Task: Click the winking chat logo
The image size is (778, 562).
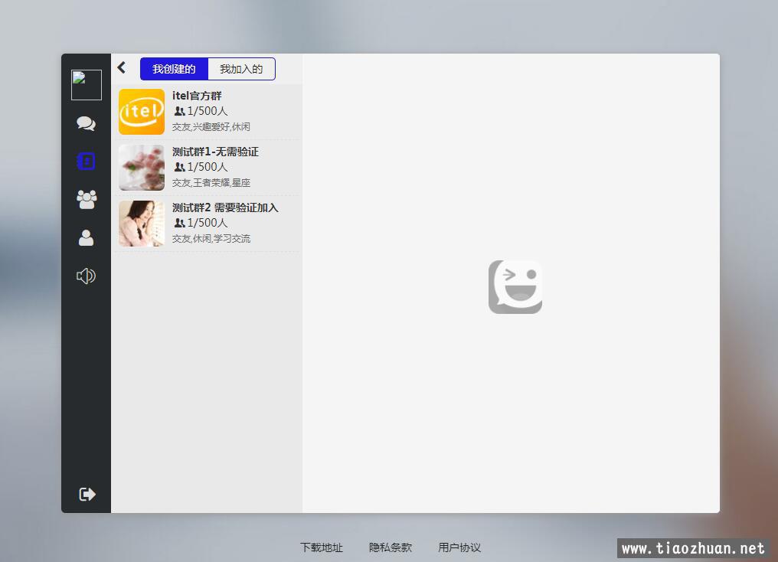Action: (515, 286)
